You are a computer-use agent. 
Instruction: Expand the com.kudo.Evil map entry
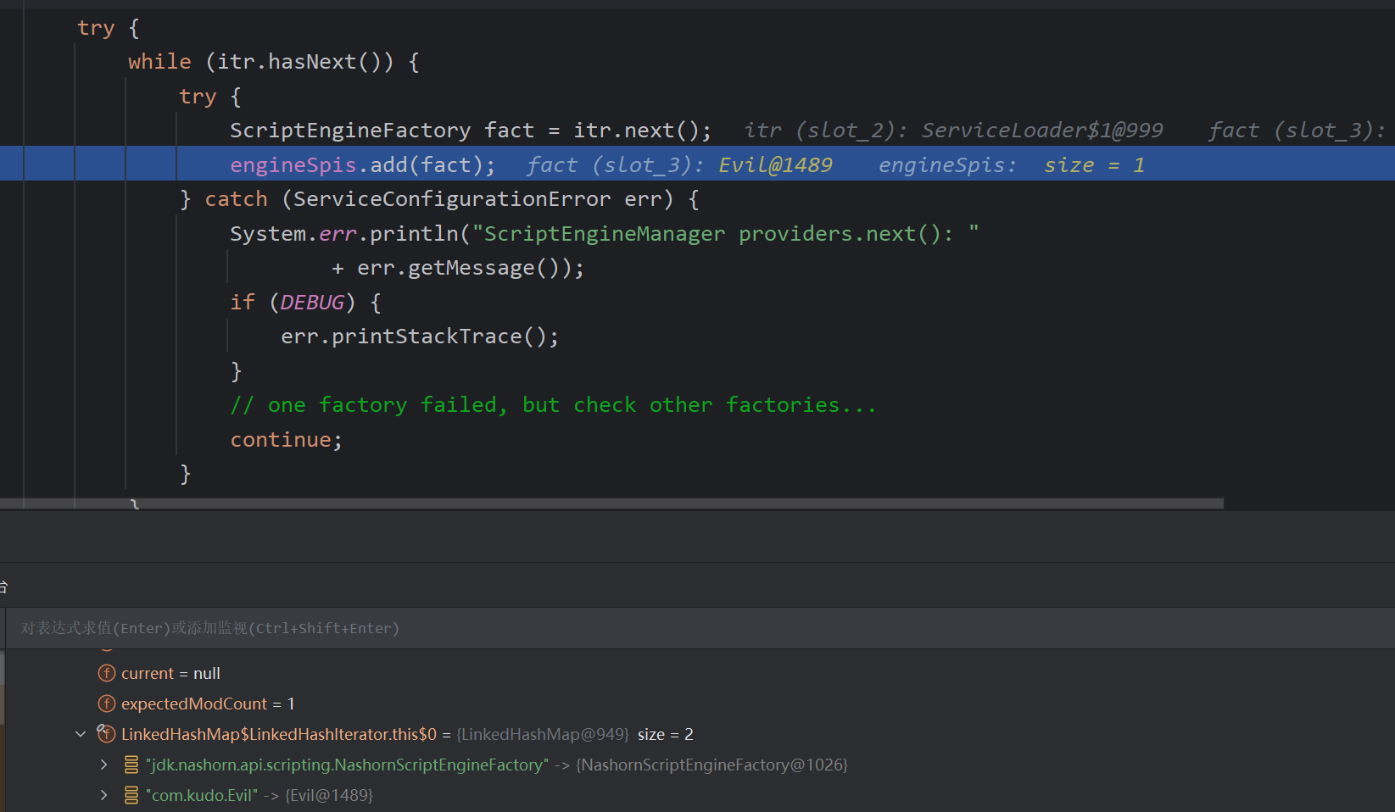104,795
